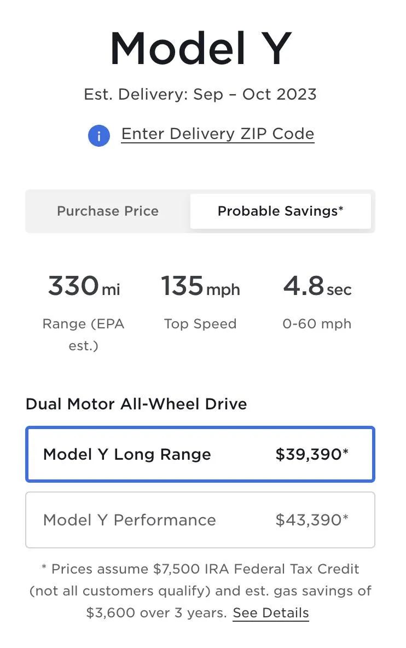This screenshot has width=406, height=648.
Task: Click the IRA Federal Tax Credit disclaimer text
Action: click(x=200, y=591)
